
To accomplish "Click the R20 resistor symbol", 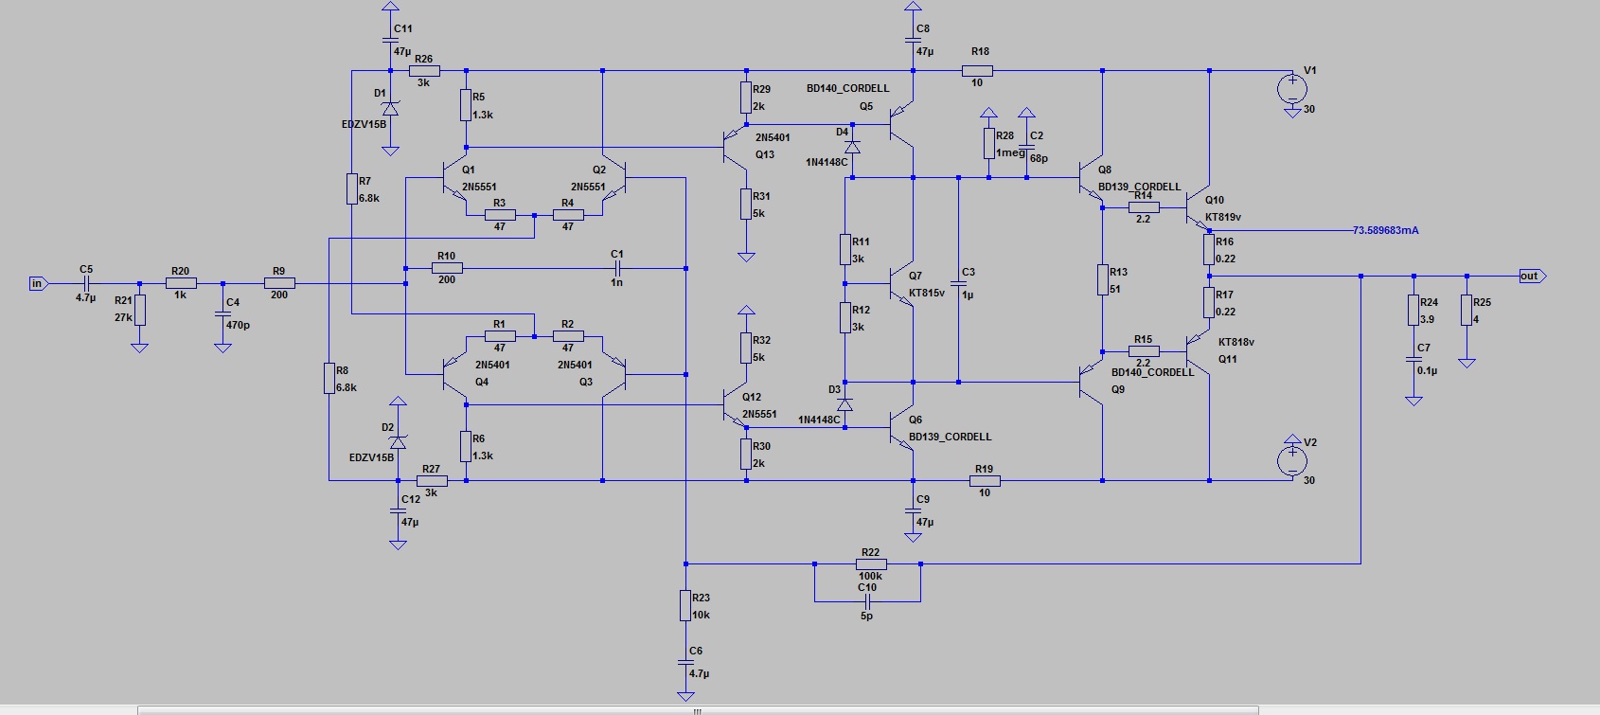I will click(x=180, y=283).
